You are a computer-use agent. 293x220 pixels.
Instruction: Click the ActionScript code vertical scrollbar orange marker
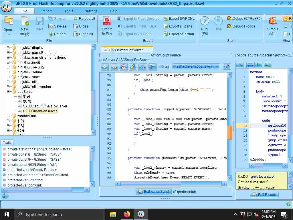[x=230, y=133]
